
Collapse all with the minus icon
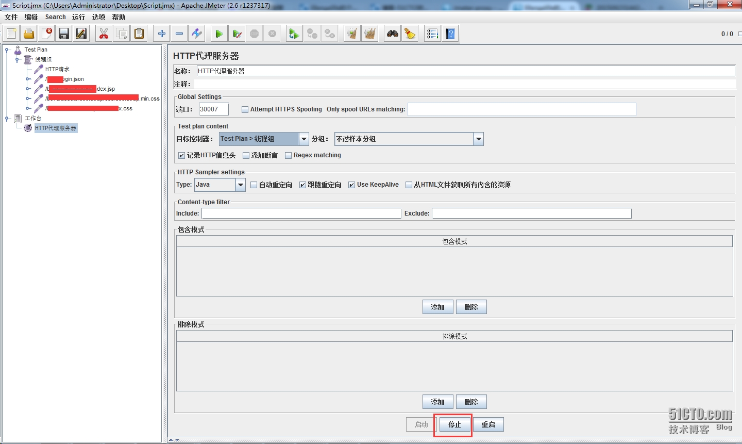coord(179,34)
